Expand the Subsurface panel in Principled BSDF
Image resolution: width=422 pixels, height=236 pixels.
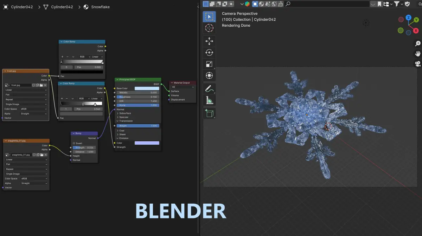(124, 113)
